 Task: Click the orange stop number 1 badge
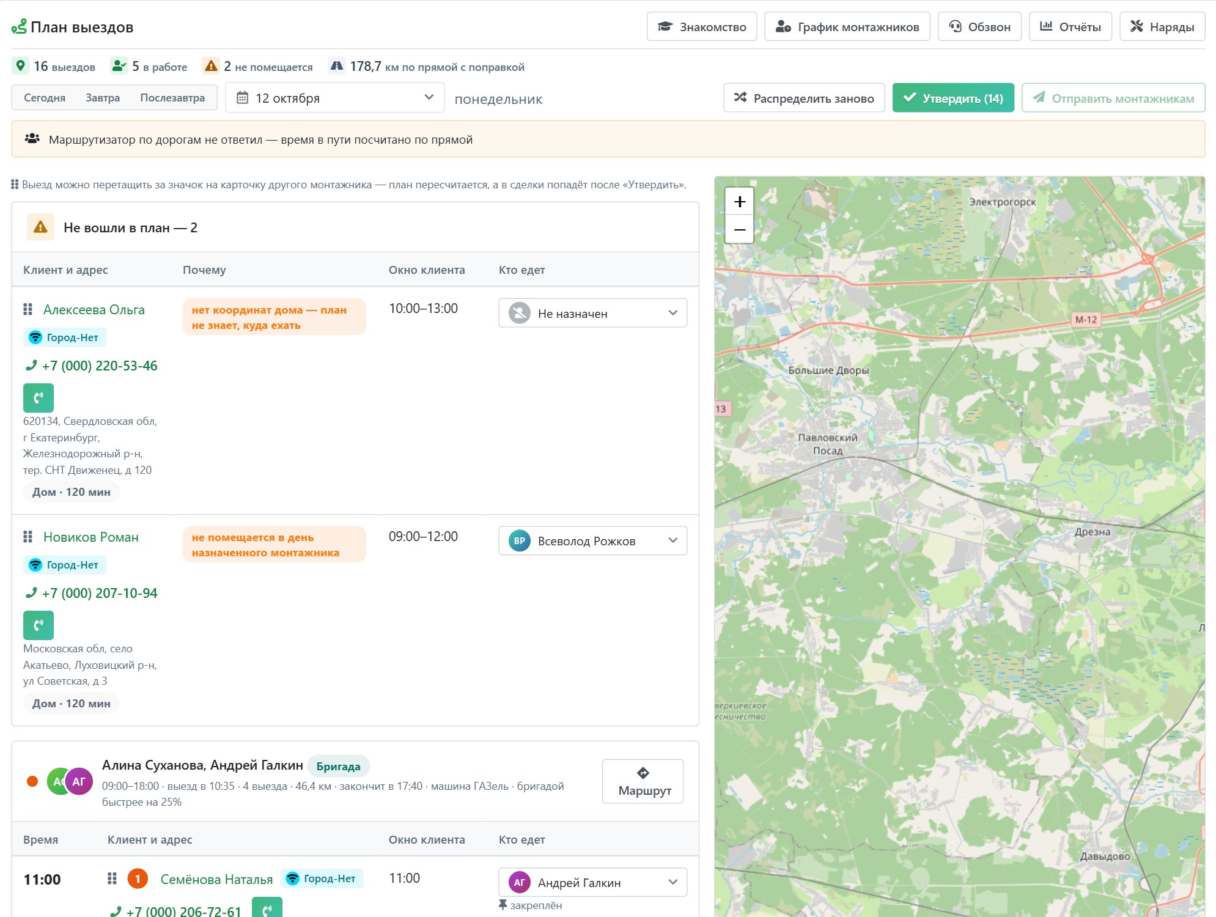138,878
